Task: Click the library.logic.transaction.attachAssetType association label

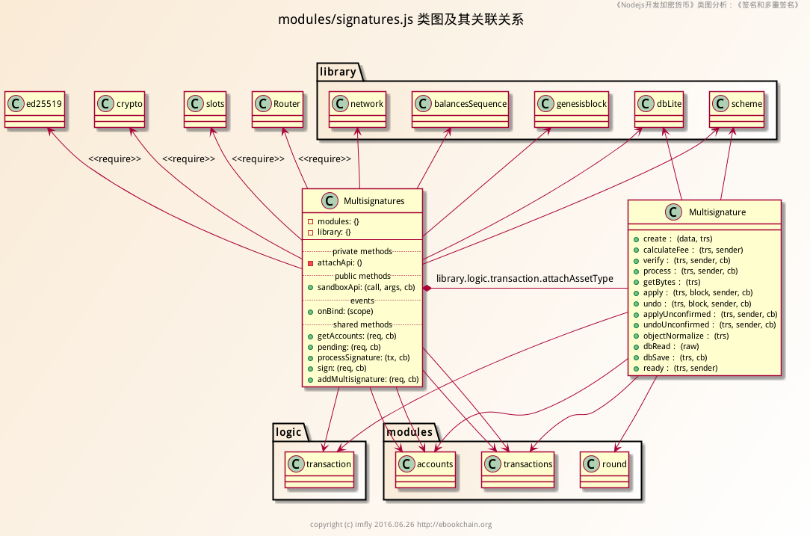Action: (x=525, y=278)
